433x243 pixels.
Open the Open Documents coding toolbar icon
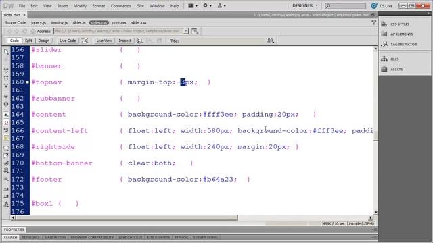click(x=6, y=51)
